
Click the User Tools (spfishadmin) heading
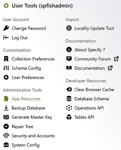click(x=42, y=6)
